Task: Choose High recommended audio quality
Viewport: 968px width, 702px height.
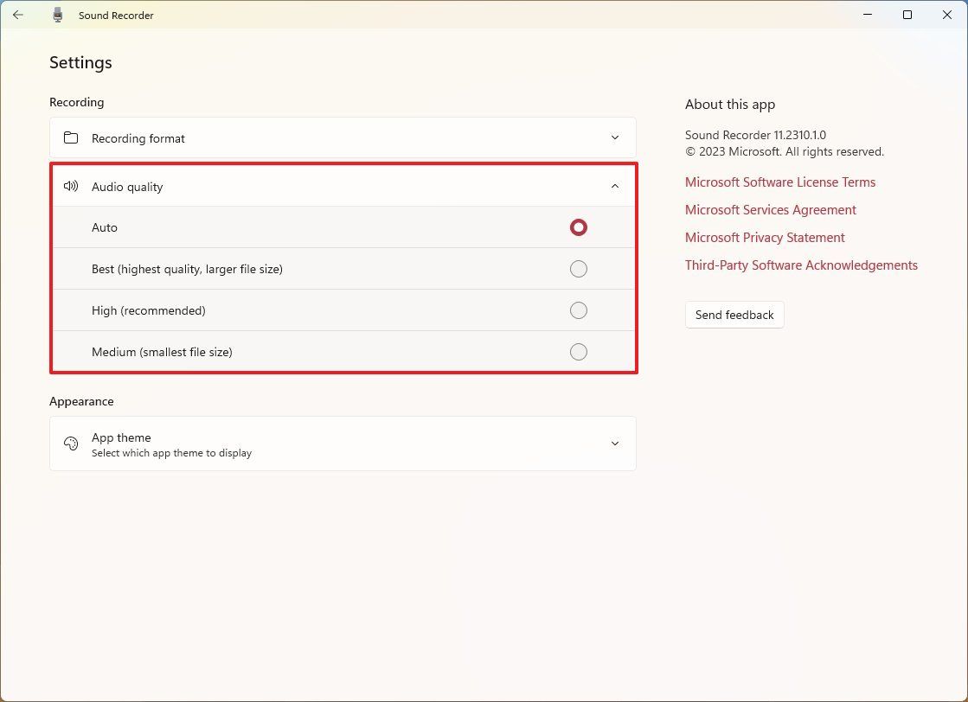Action: coord(578,310)
